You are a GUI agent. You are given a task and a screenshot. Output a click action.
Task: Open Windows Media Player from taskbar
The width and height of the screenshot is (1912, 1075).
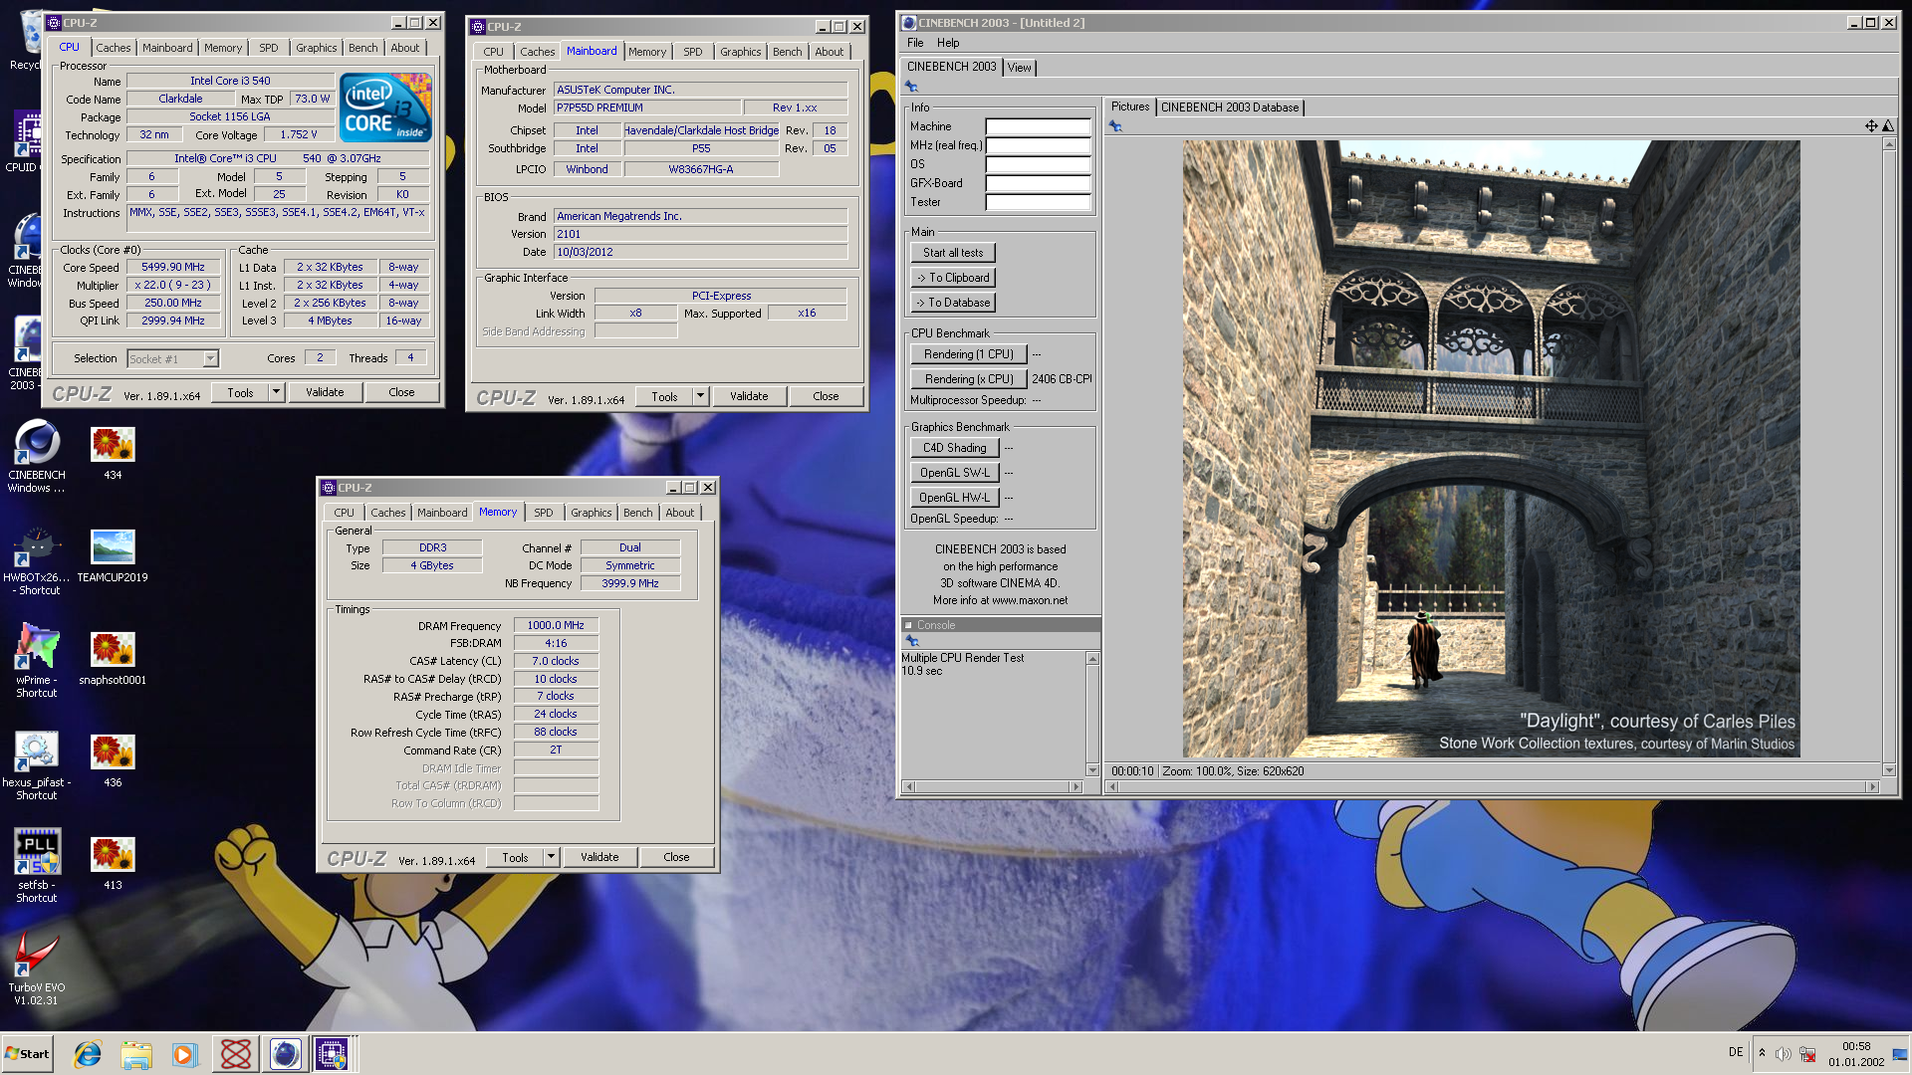coord(184,1054)
